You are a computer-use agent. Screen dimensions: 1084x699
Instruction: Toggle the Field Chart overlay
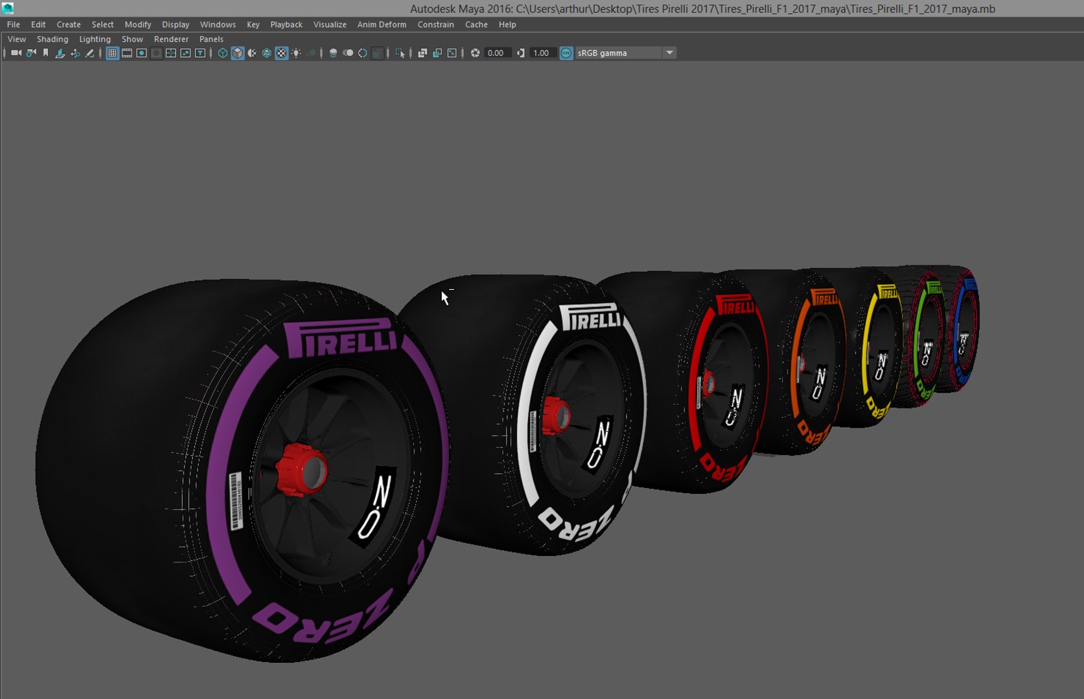(x=171, y=53)
